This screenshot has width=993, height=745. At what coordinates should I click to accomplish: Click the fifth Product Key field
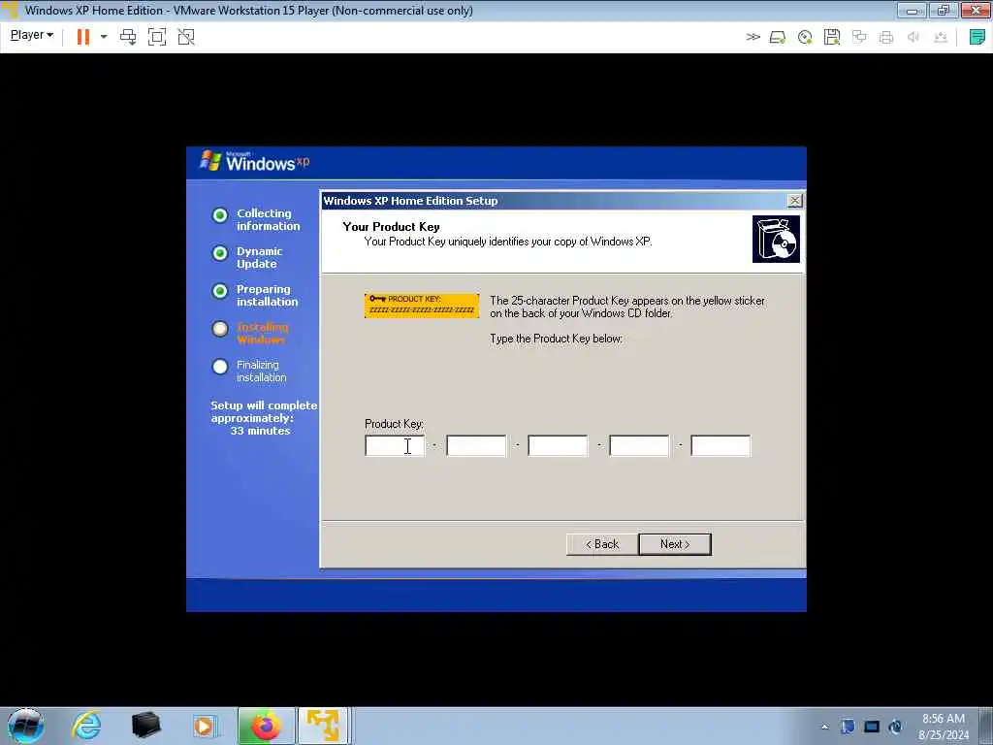tap(721, 446)
